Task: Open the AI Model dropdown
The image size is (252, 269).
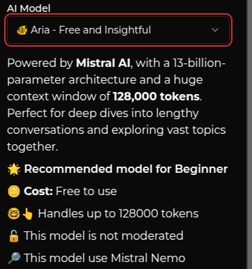Action: pos(118,30)
